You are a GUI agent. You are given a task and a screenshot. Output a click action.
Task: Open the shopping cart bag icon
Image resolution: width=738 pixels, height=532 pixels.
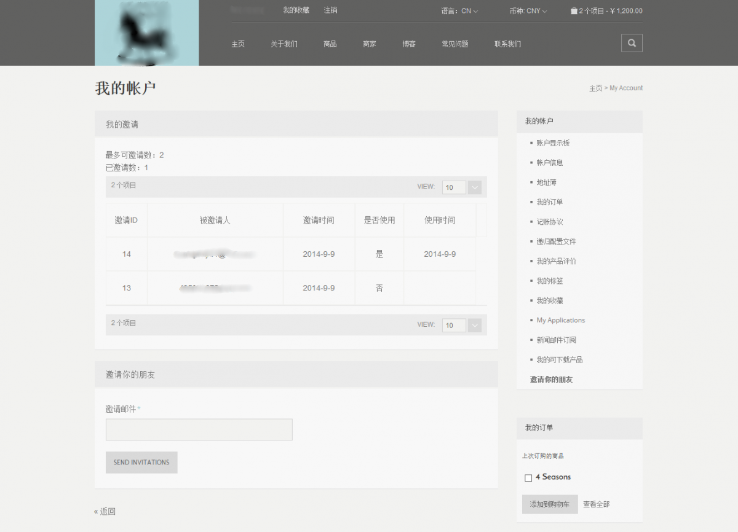[574, 10]
